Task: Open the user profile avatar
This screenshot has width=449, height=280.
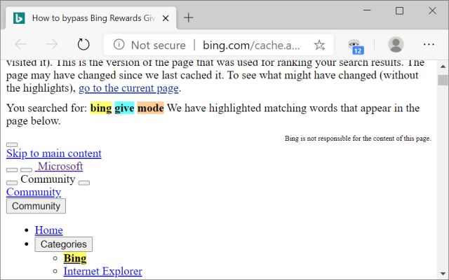Action: coord(396,45)
